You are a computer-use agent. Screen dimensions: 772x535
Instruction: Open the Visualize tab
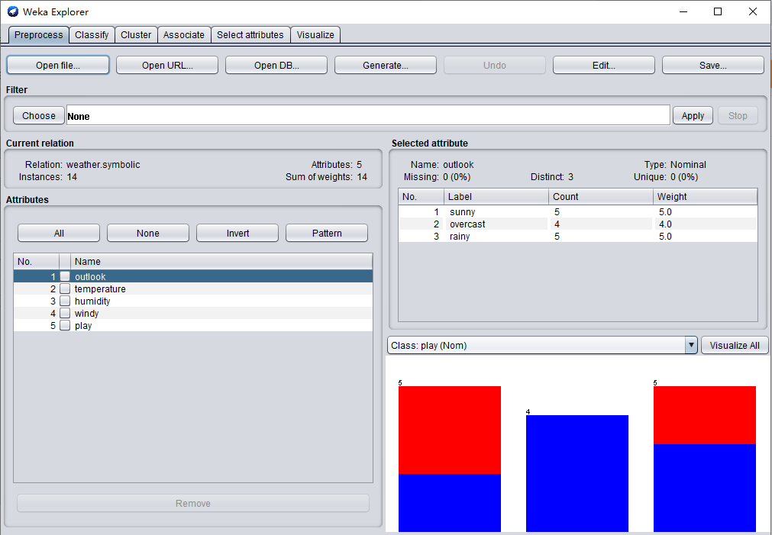click(315, 35)
